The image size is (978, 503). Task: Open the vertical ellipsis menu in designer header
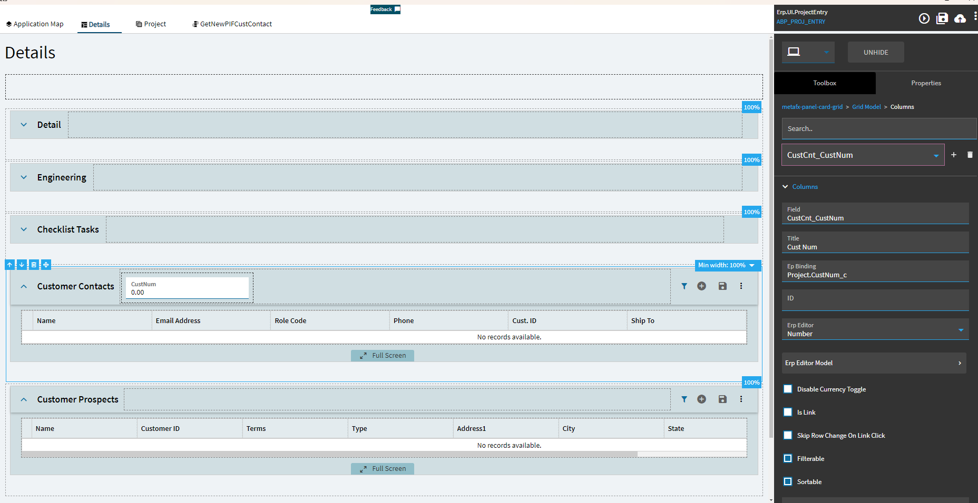[x=975, y=16]
